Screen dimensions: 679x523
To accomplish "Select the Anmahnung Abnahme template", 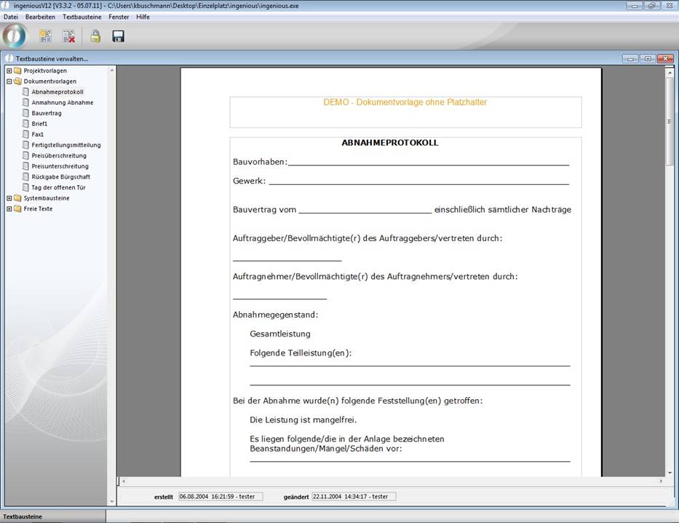I will 63,103.
